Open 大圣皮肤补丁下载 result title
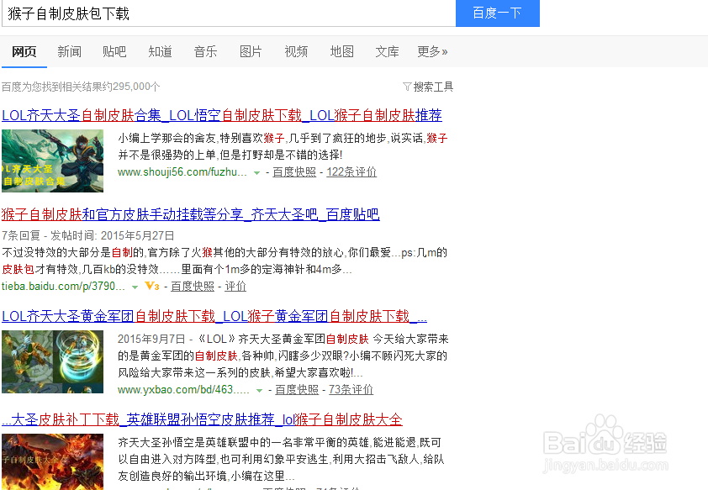 click(202, 419)
